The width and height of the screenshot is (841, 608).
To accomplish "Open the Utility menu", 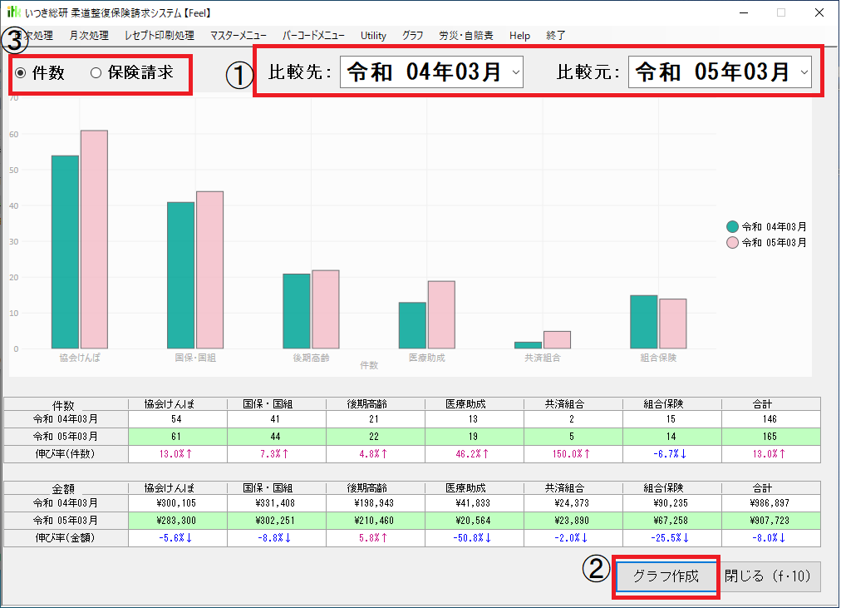I will [x=373, y=36].
